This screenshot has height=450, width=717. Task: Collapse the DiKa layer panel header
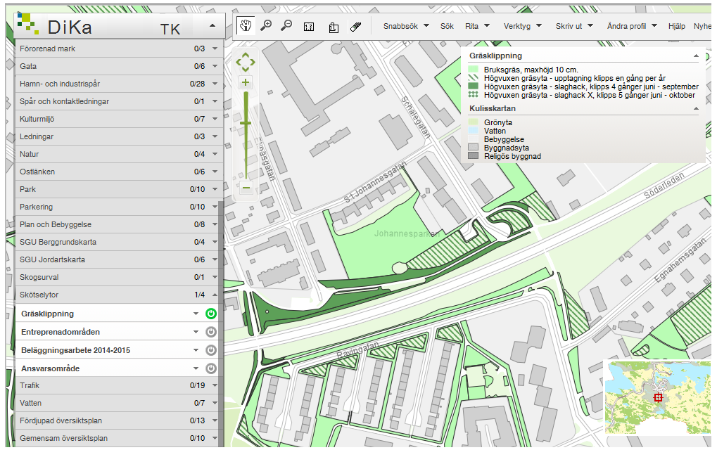click(x=212, y=25)
